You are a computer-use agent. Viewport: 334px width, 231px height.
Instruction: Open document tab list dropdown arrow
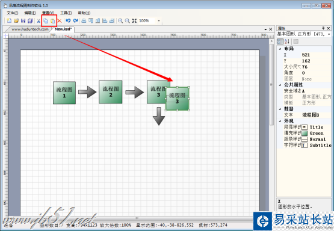265,29
